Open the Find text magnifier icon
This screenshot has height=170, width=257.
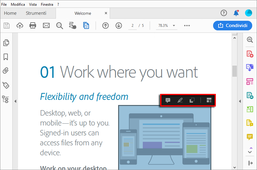[x=60, y=26]
